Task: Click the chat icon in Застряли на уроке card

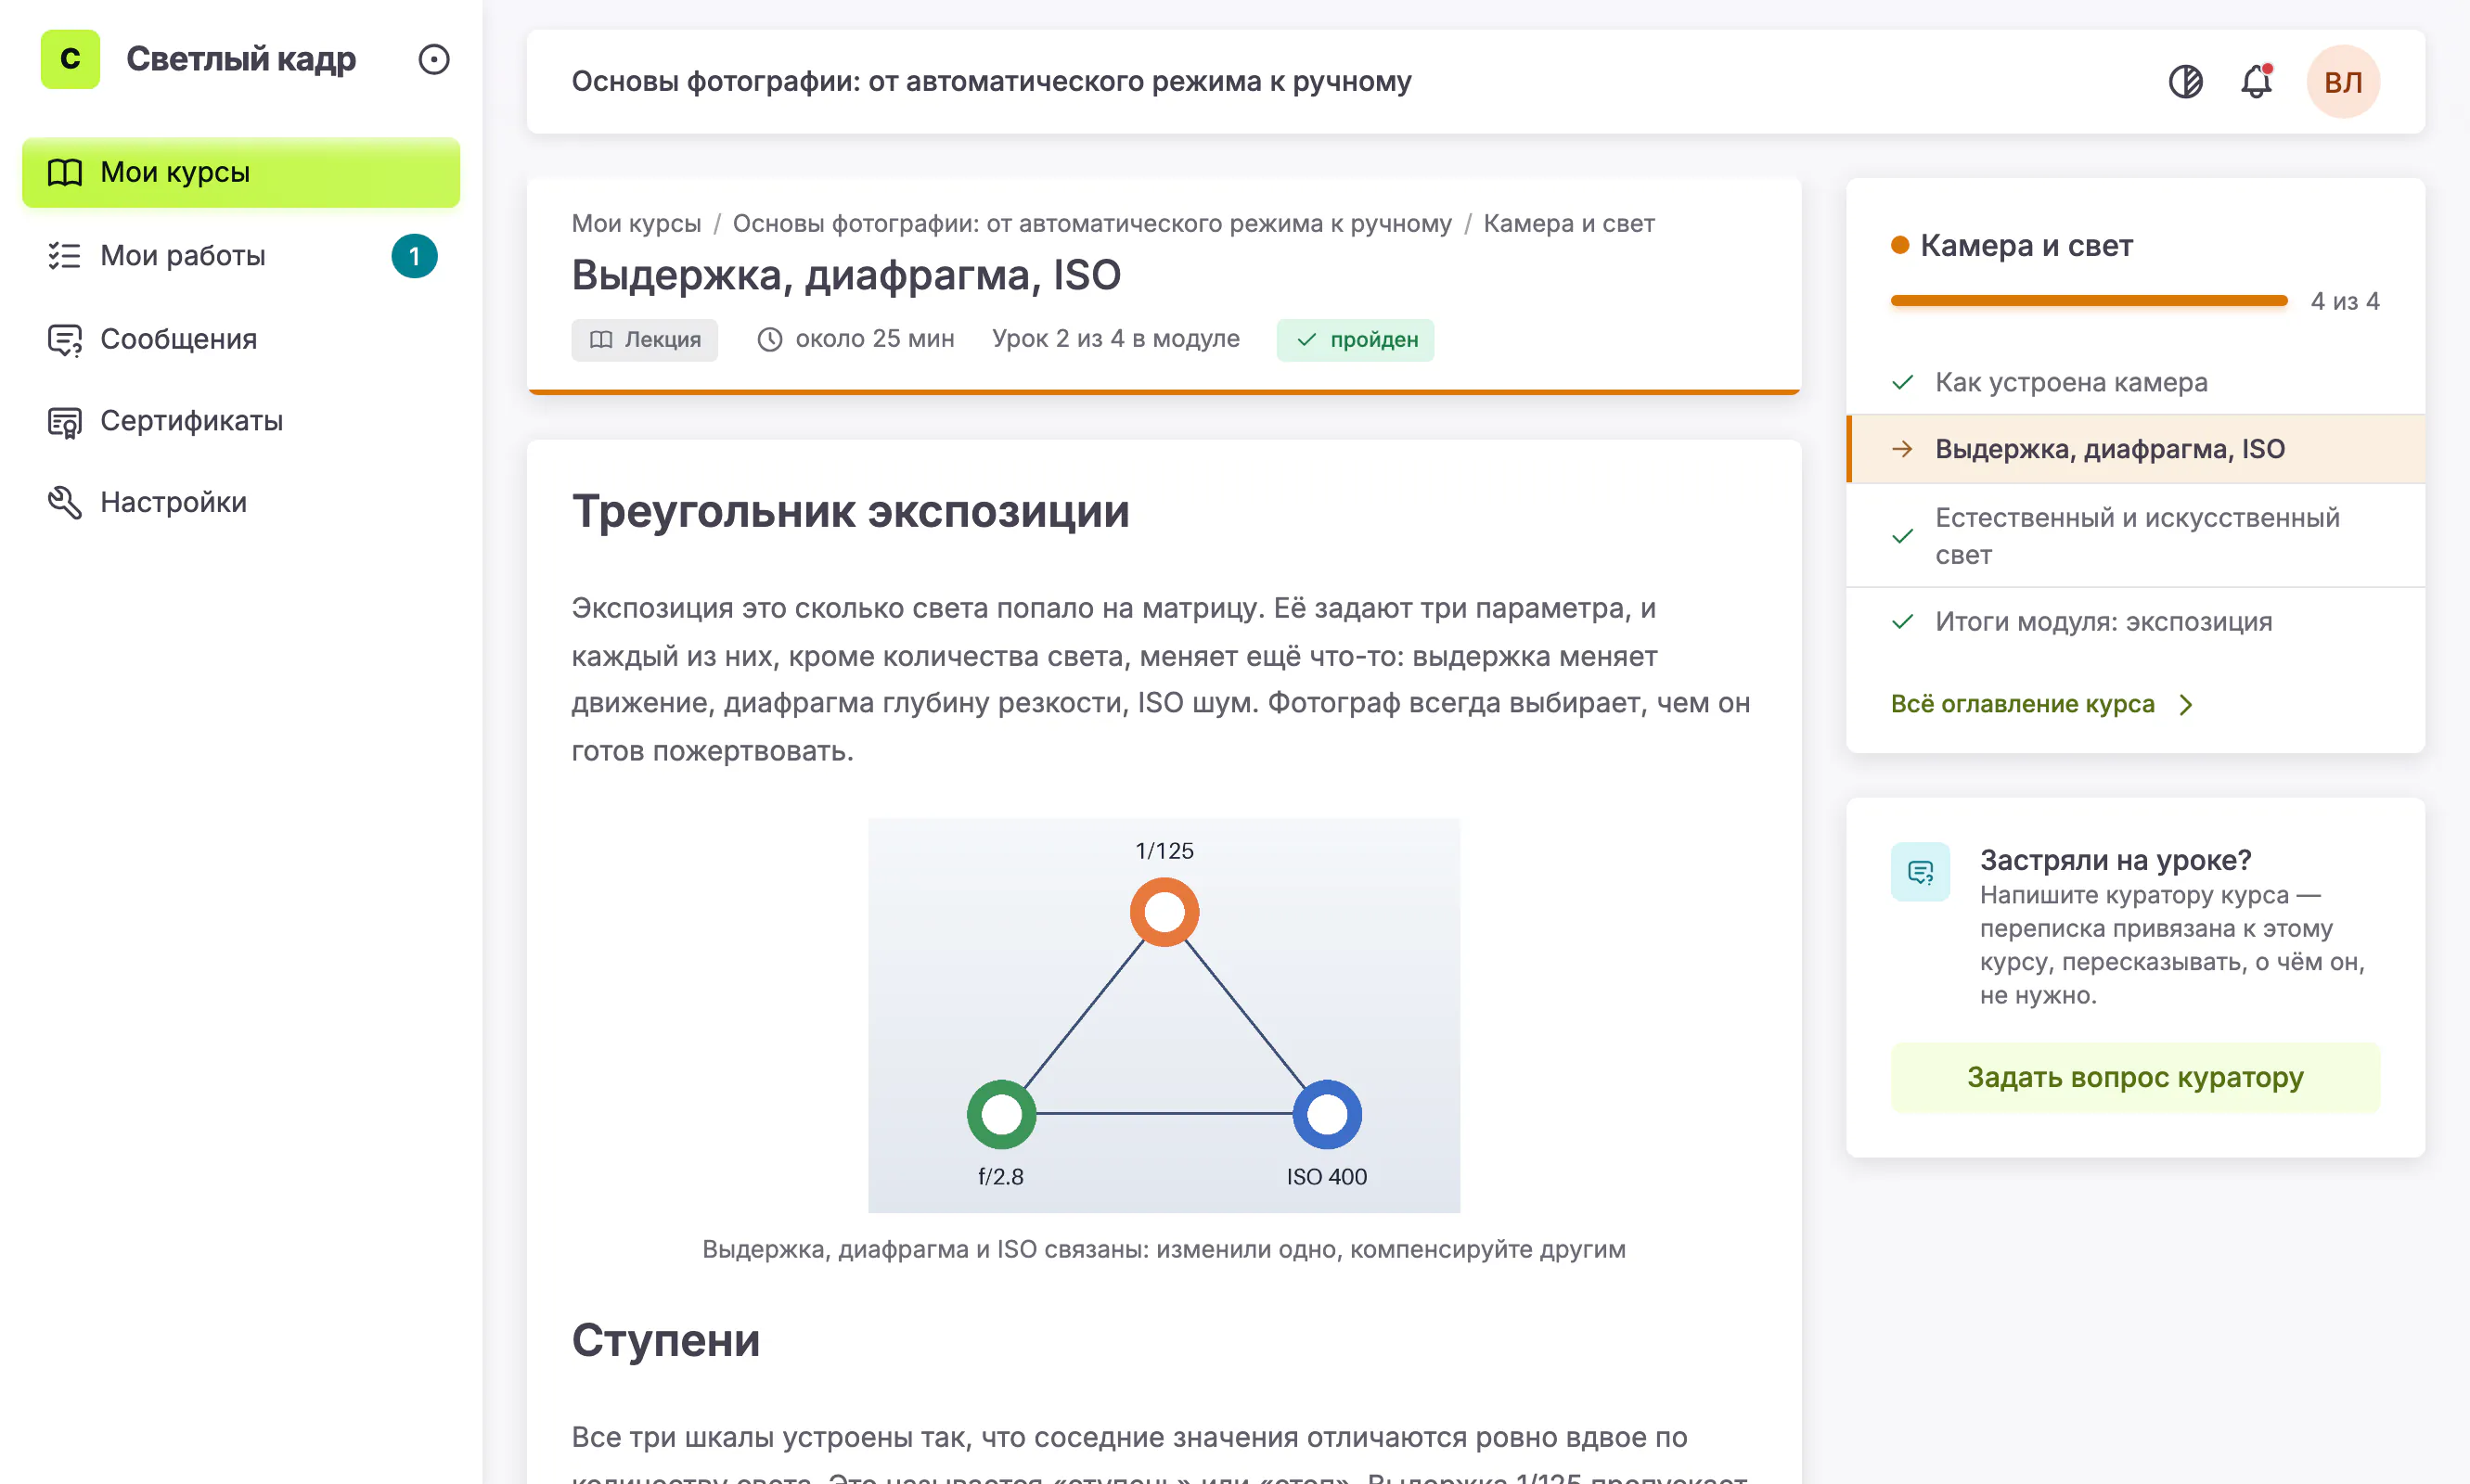Action: pos(1920,872)
